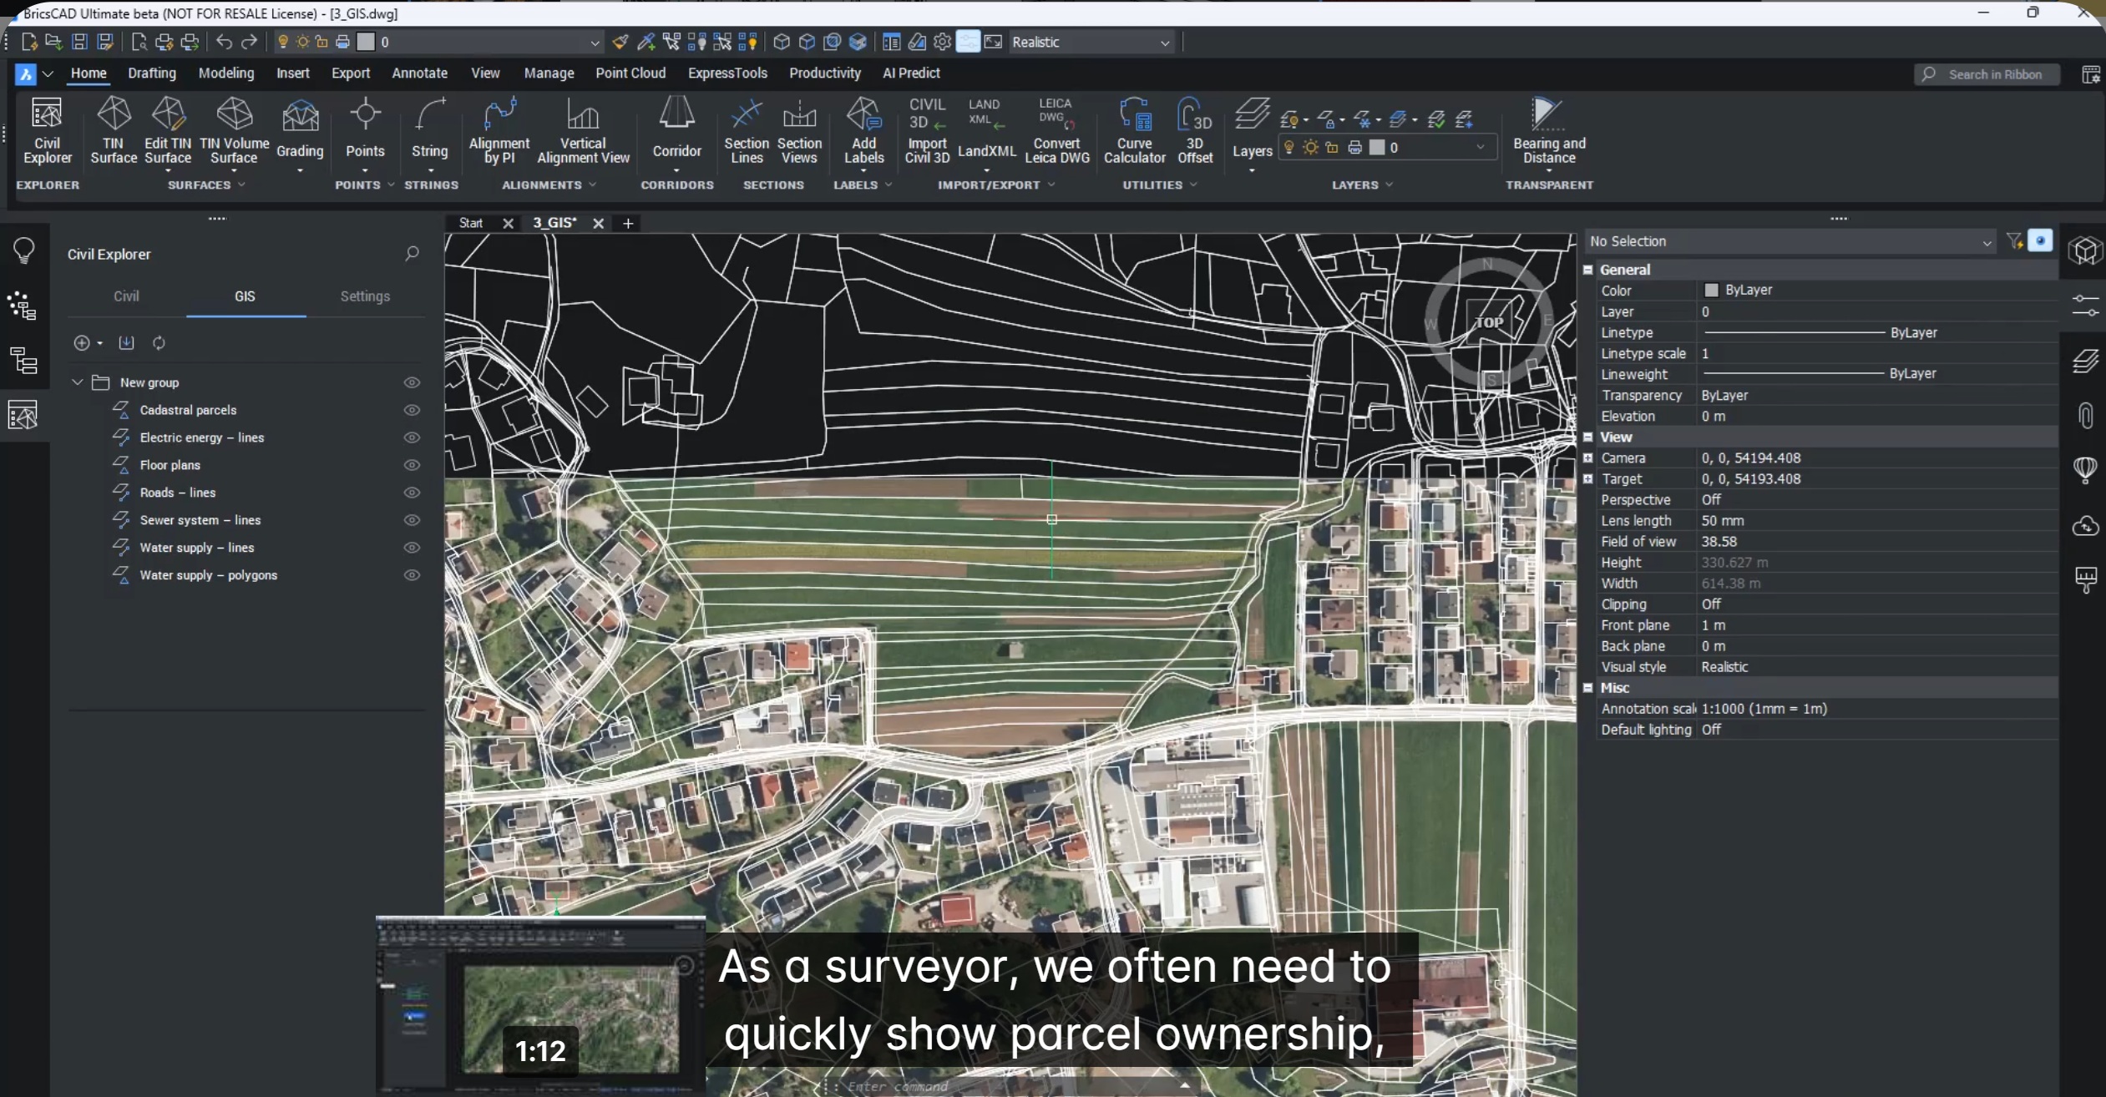2106x1097 pixels.
Task: Click Search in Ribbon
Action: 1987,74
